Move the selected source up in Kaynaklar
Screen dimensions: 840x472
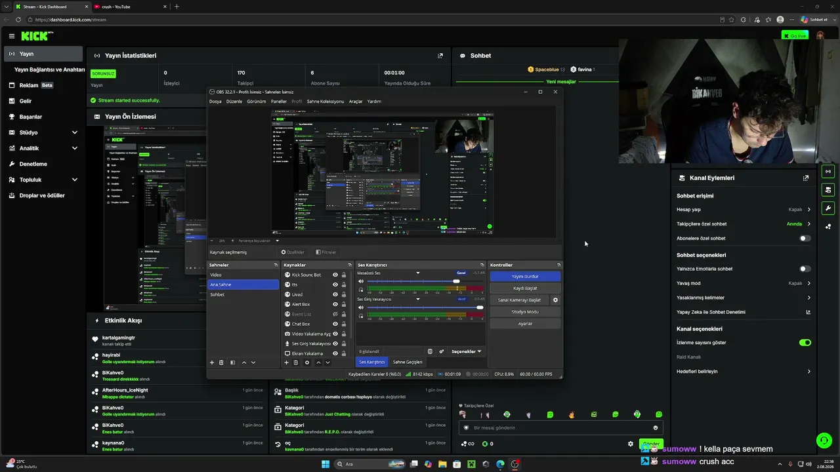pyautogui.click(x=319, y=363)
